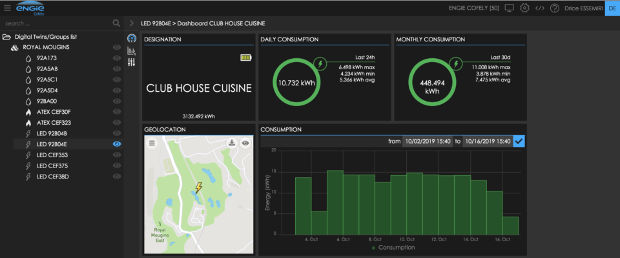
Task: Click the daily consumption lightning bolt icon
Action: pos(320,63)
